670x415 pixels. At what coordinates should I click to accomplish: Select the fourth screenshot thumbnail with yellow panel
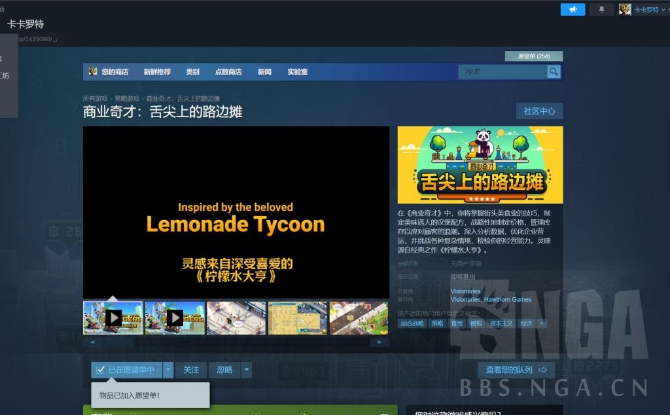298,318
